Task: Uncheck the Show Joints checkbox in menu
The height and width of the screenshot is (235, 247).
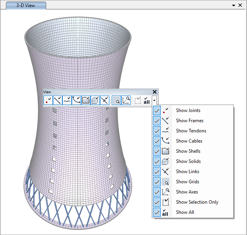Action: pyautogui.click(x=157, y=110)
